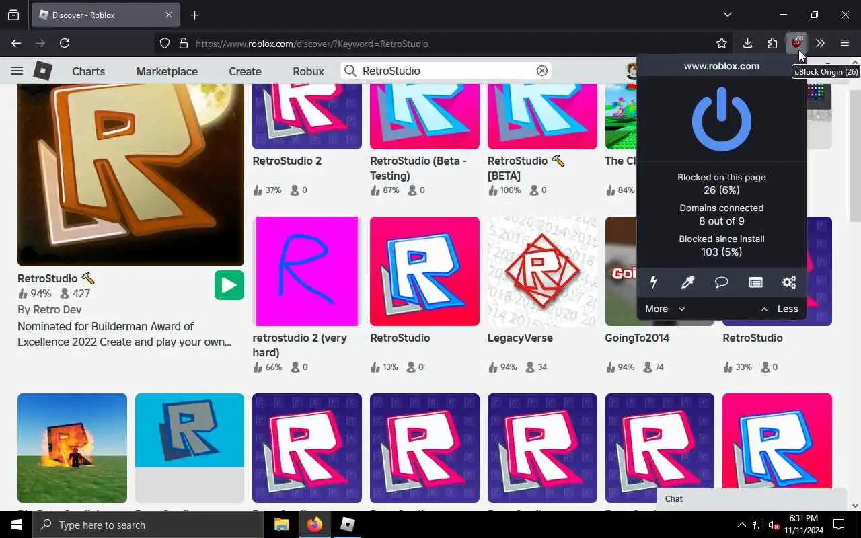
Task: Open list all tabs dropdown
Action: [728, 15]
